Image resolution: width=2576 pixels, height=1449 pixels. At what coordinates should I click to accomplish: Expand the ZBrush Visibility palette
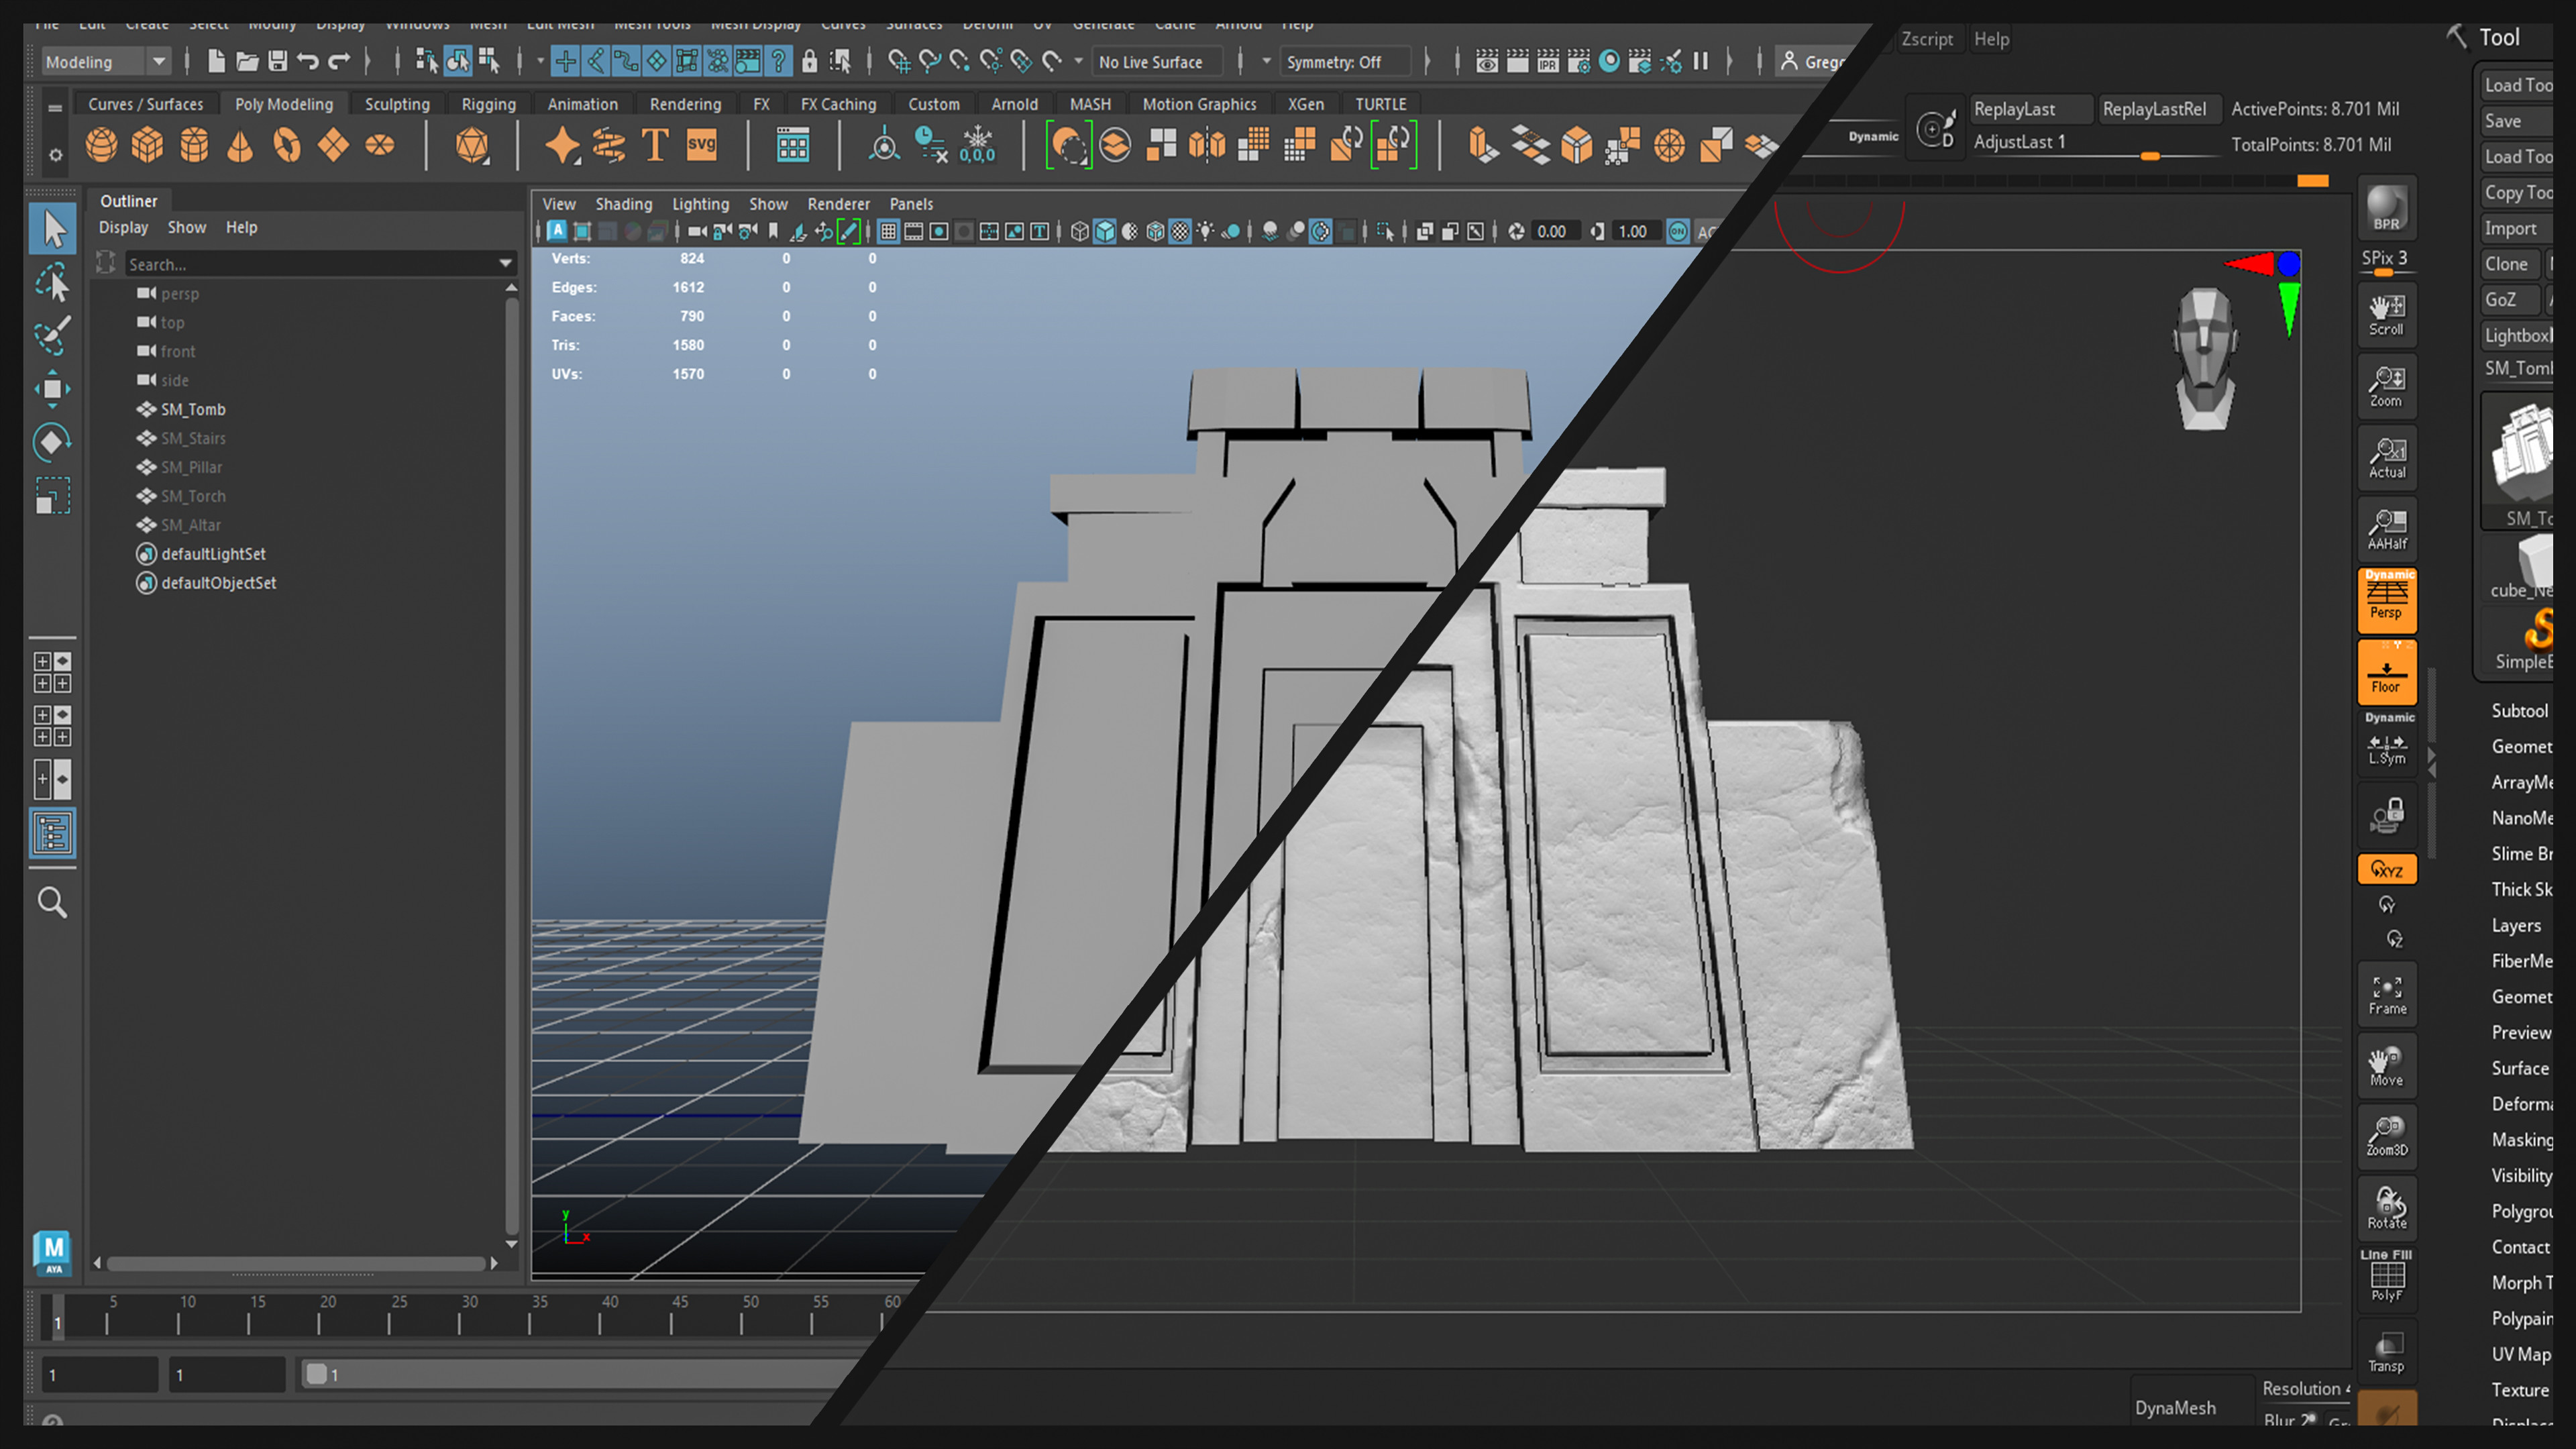(x=2521, y=1175)
